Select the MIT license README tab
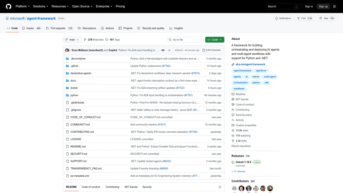 click(x=131, y=187)
